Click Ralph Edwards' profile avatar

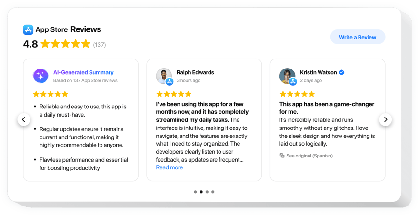[x=163, y=76]
